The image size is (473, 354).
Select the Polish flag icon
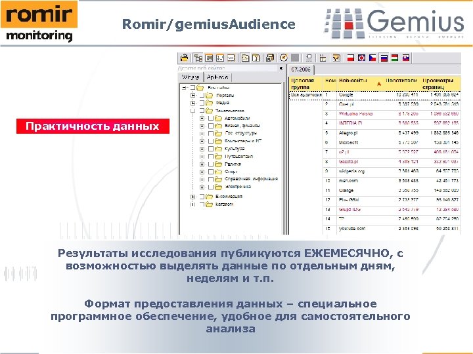pyautogui.click(x=350, y=58)
